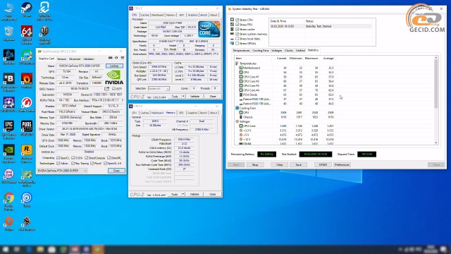Open Preferences in AIDA64 stability test
451x254 pixels.
pyautogui.click(x=342, y=164)
